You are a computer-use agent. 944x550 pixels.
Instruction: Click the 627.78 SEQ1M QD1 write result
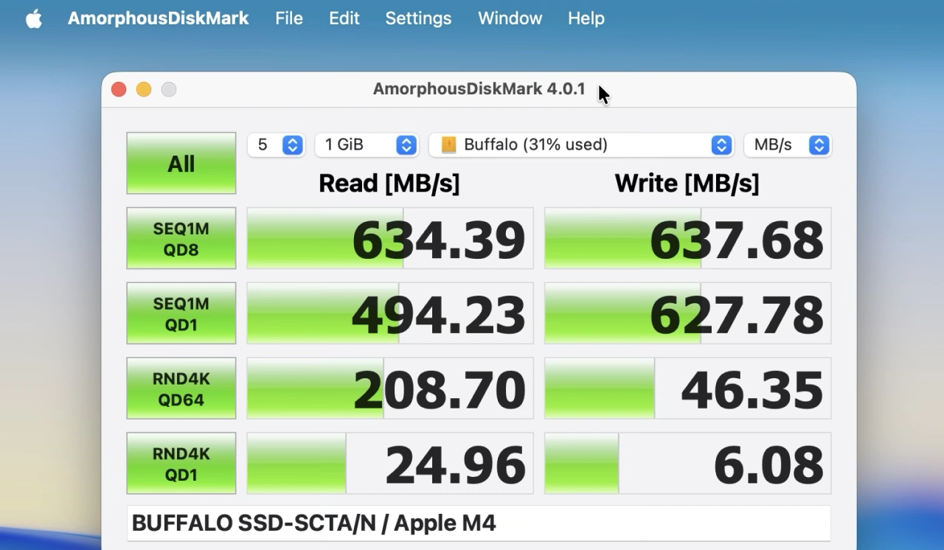click(x=688, y=313)
